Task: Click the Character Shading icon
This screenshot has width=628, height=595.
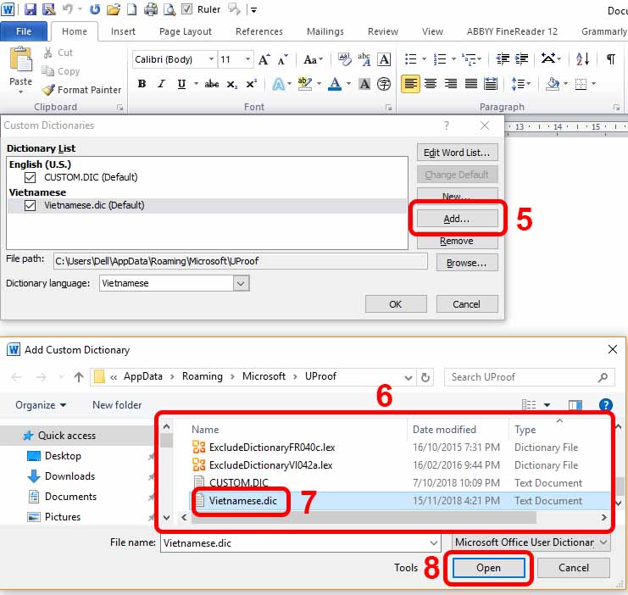Action: pyautogui.click(x=364, y=84)
